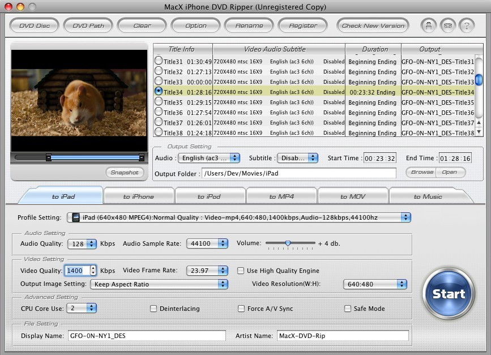Start the DVD ripping
Screen dimensions: 491x355
(x=449, y=294)
